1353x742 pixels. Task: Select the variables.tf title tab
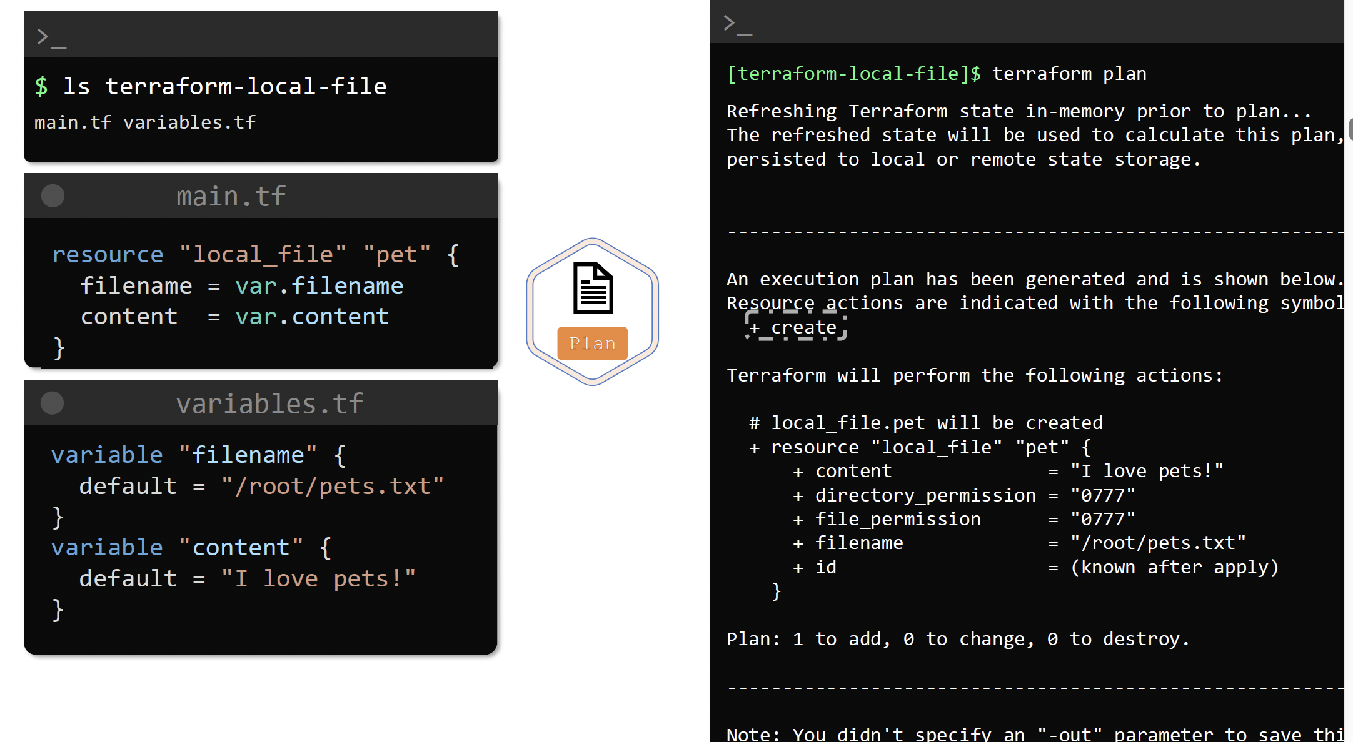tap(269, 404)
